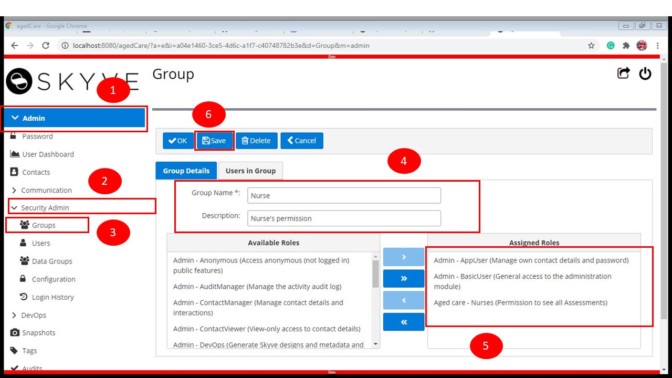Viewport: 672px width, 378px height.
Task: Remove all assigned roles with double left arrow
Action: 404,322
